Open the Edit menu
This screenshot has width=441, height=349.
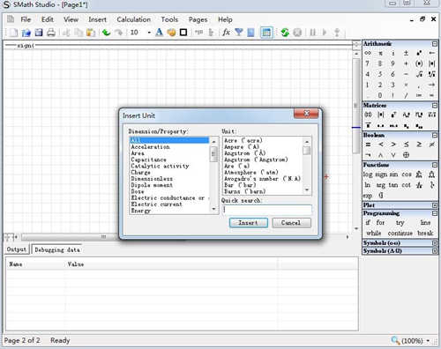pos(48,19)
